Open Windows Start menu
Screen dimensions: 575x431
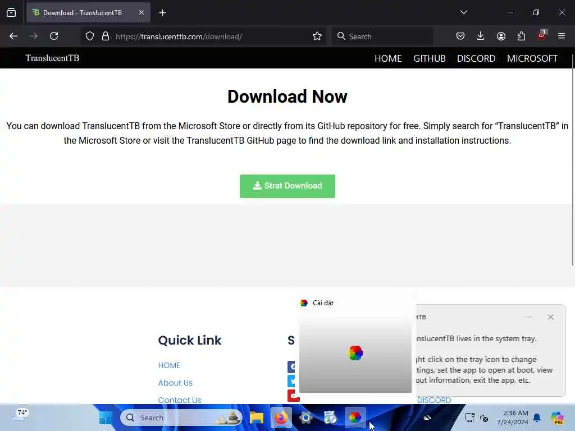point(106,418)
